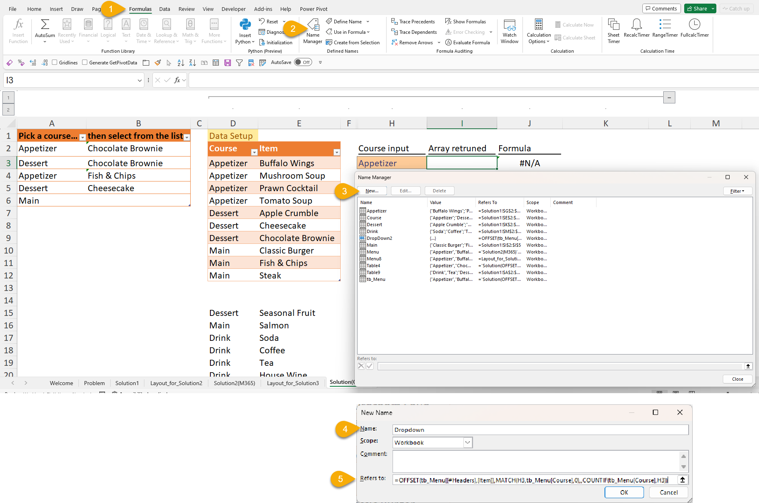This screenshot has width=759, height=503.
Task: Click the AutoSum icon
Action: pos(45,25)
